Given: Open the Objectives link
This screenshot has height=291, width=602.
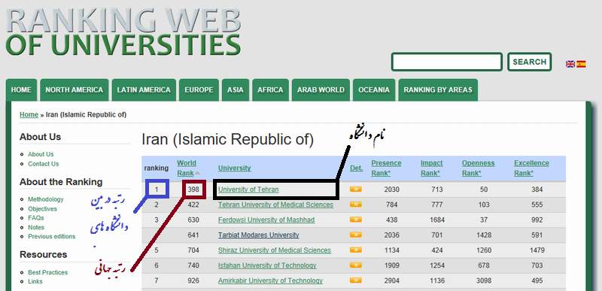Looking at the screenshot, I should click(x=42, y=209).
